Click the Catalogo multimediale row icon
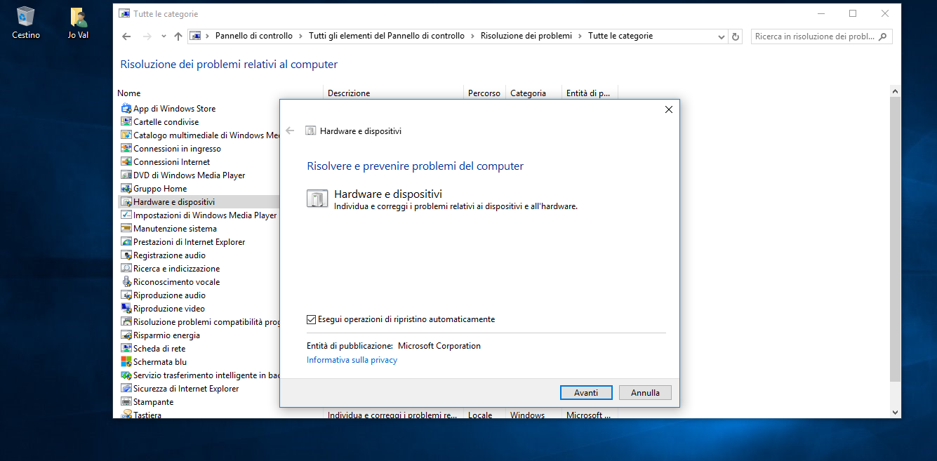Screen dimensions: 937x461 (x=126, y=135)
